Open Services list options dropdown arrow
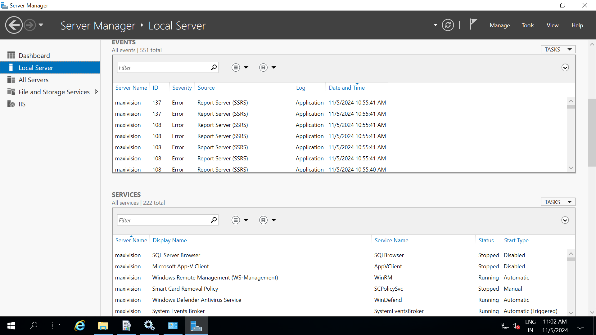 (x=246, y=220)
